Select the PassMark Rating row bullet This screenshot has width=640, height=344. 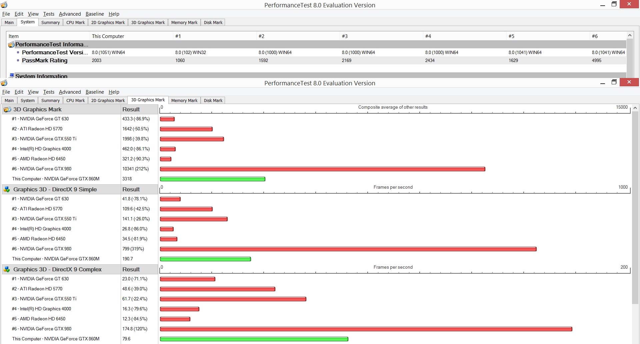click(x=18, y=60)
